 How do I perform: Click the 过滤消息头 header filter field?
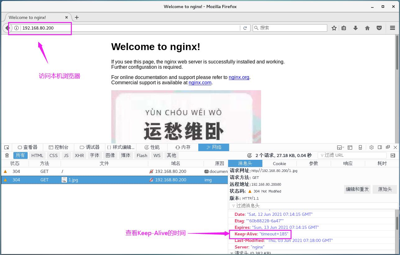tap(313, 206)
